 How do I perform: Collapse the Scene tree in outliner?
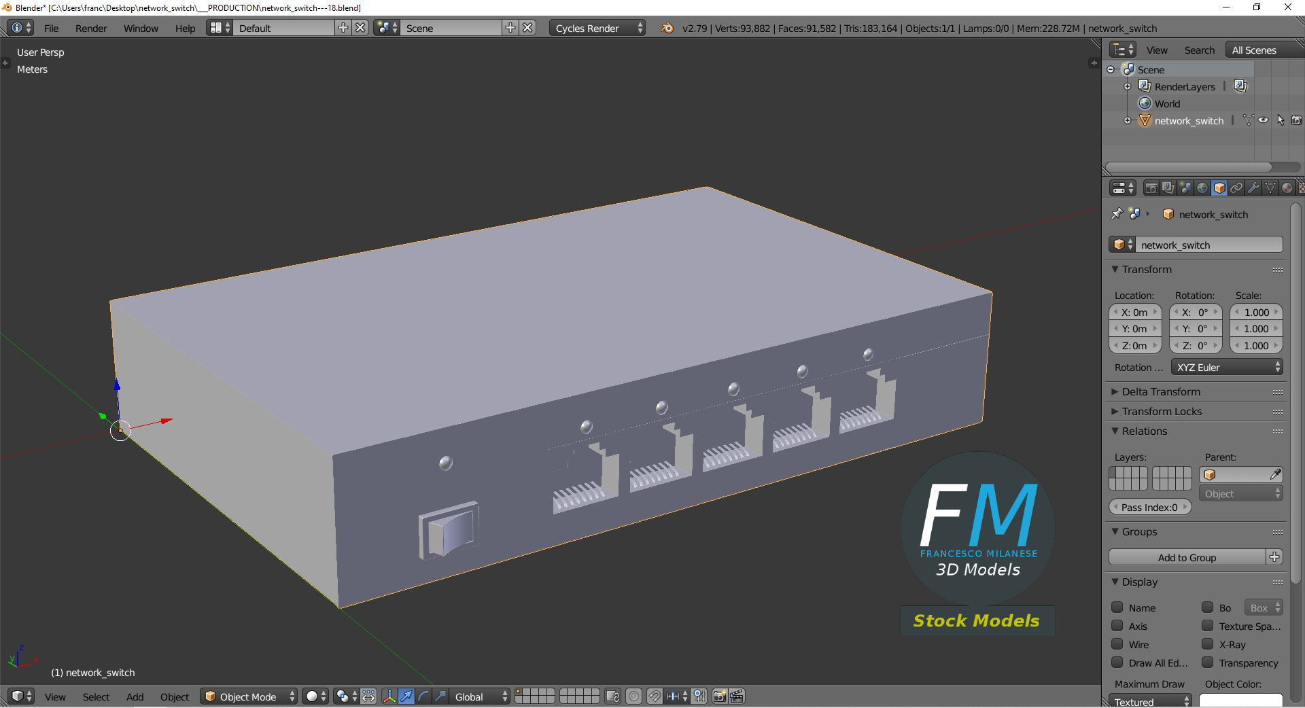coord(1111,69)
